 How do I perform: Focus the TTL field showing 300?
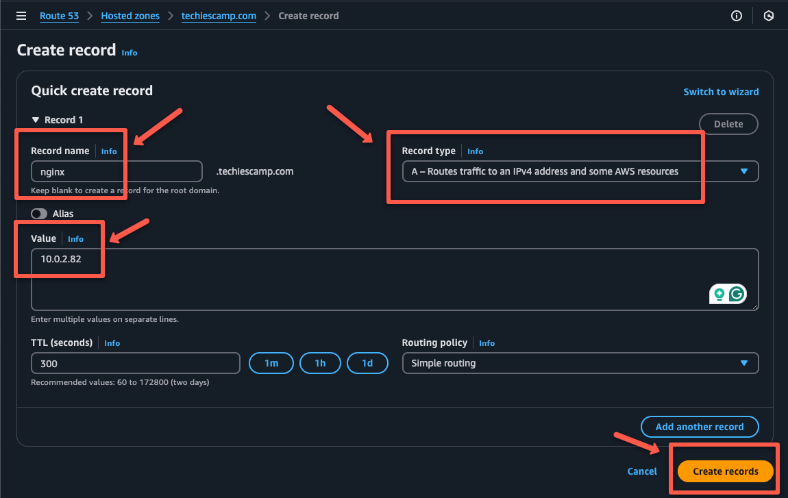tap(135, 363)
